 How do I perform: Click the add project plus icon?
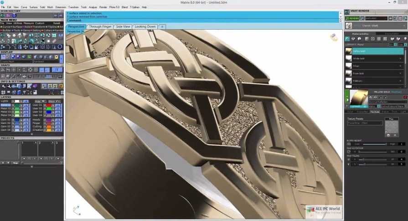pyautogui.click(x=3, y=163)
